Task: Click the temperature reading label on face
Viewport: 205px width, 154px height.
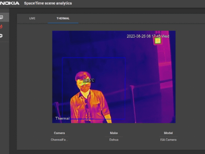Action: (88, 80)
